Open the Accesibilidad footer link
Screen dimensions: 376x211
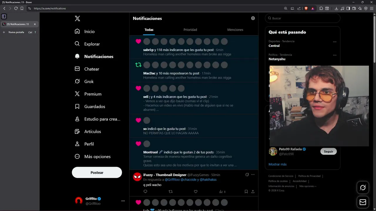(300, 181)
